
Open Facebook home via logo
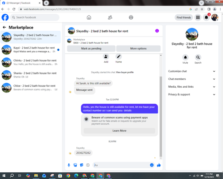[x=5, y=17]
